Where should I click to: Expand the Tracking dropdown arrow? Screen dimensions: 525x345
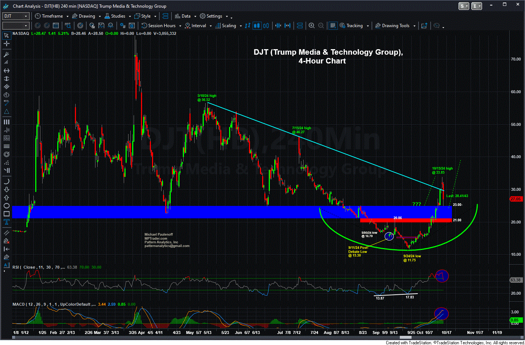point(367,26)
